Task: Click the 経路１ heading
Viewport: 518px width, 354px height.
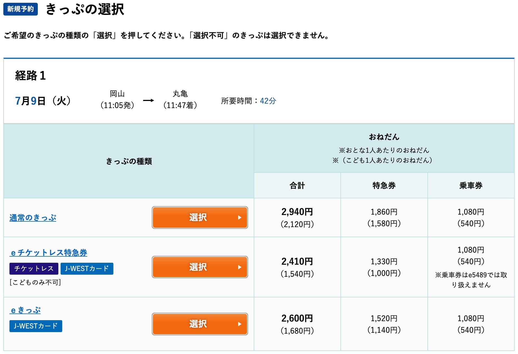Action: [31, 75]
